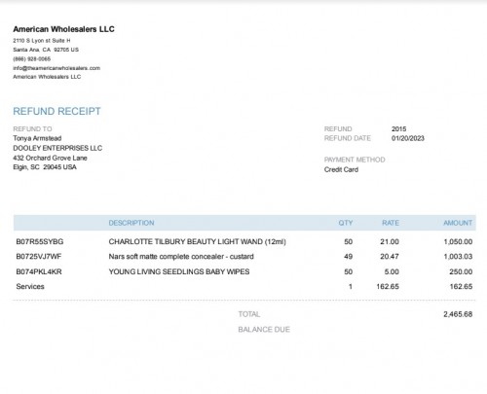The width and height of the screenshot is (487, 394).
Task: Click the info@theamericanwholesalers.com email address
Action: click(x=56, y=68)
